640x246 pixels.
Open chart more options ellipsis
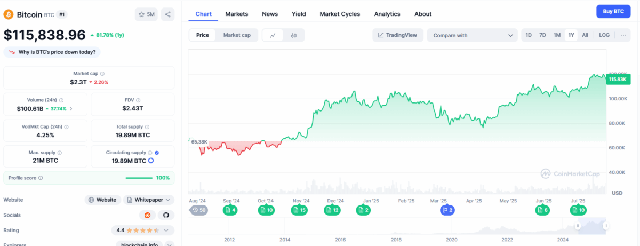point(622,35)
